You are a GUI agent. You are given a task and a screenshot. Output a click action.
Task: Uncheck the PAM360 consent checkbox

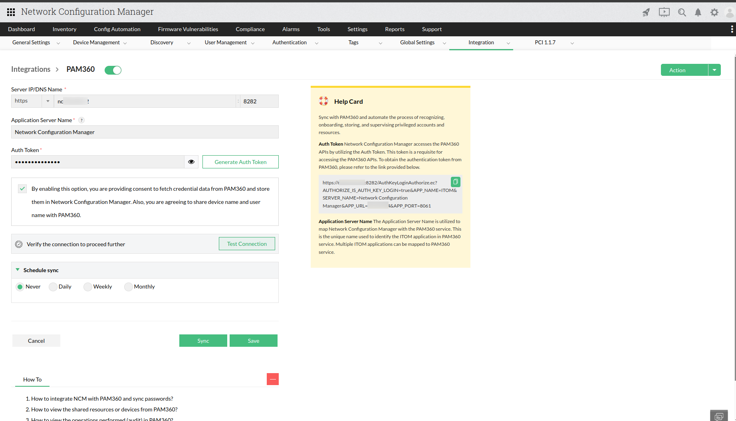(22, 189)
